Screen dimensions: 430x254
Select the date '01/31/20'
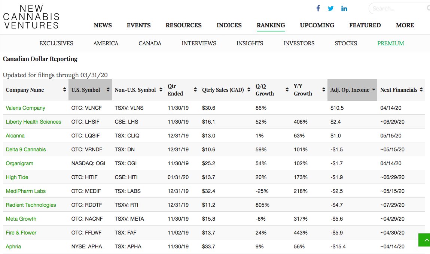[x=178, y=177]
